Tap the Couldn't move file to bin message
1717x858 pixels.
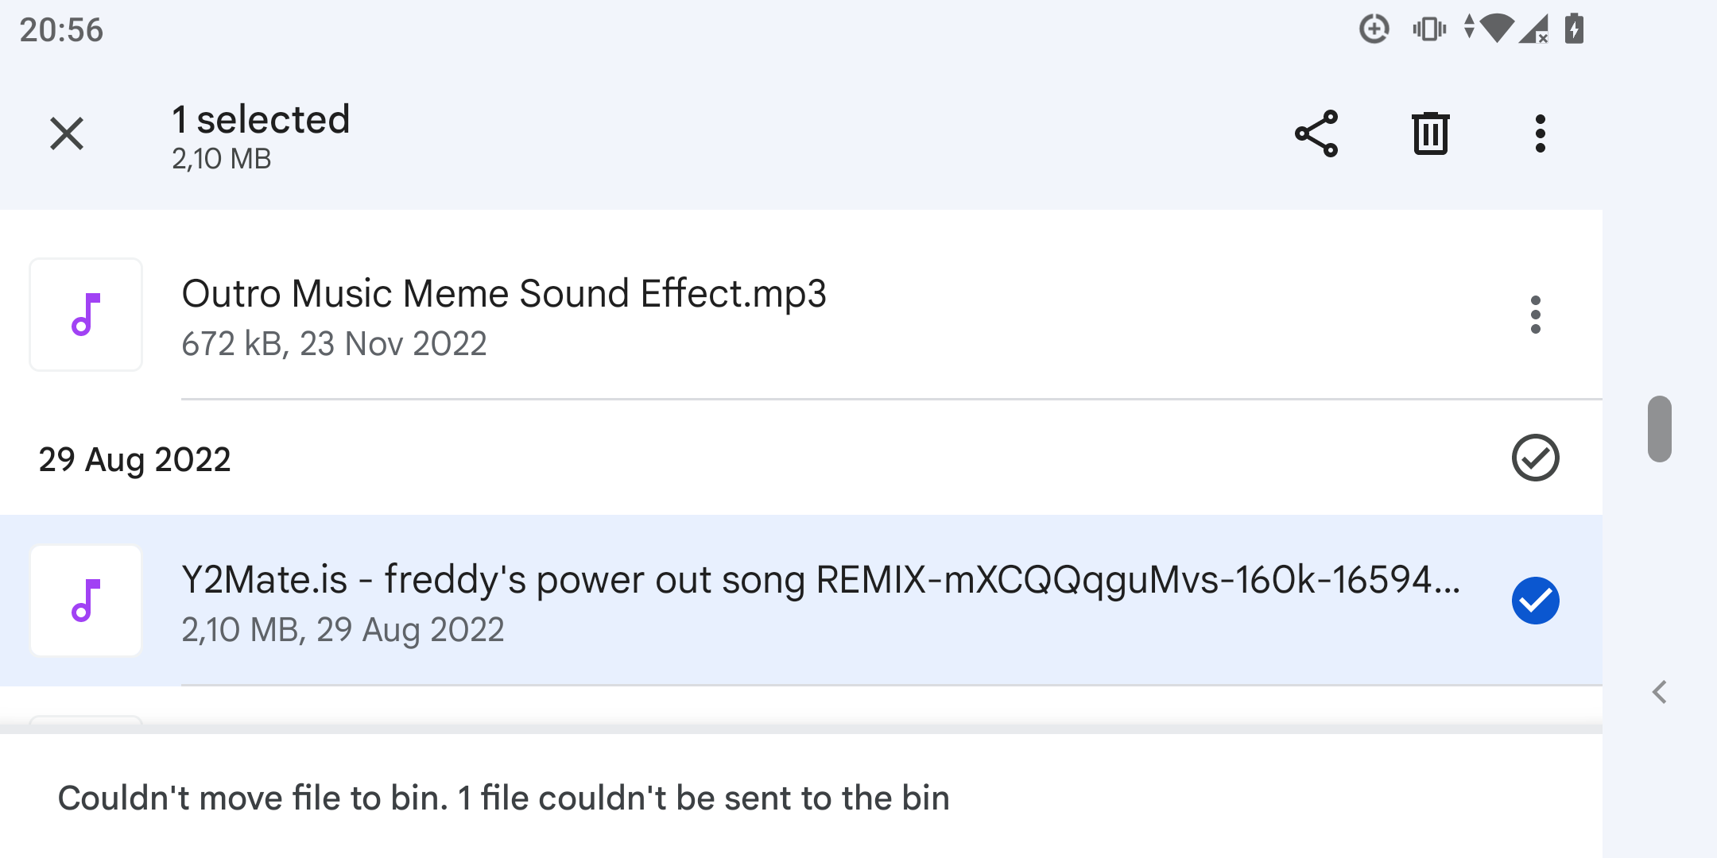pyautogui.click(x=504, y=798)
